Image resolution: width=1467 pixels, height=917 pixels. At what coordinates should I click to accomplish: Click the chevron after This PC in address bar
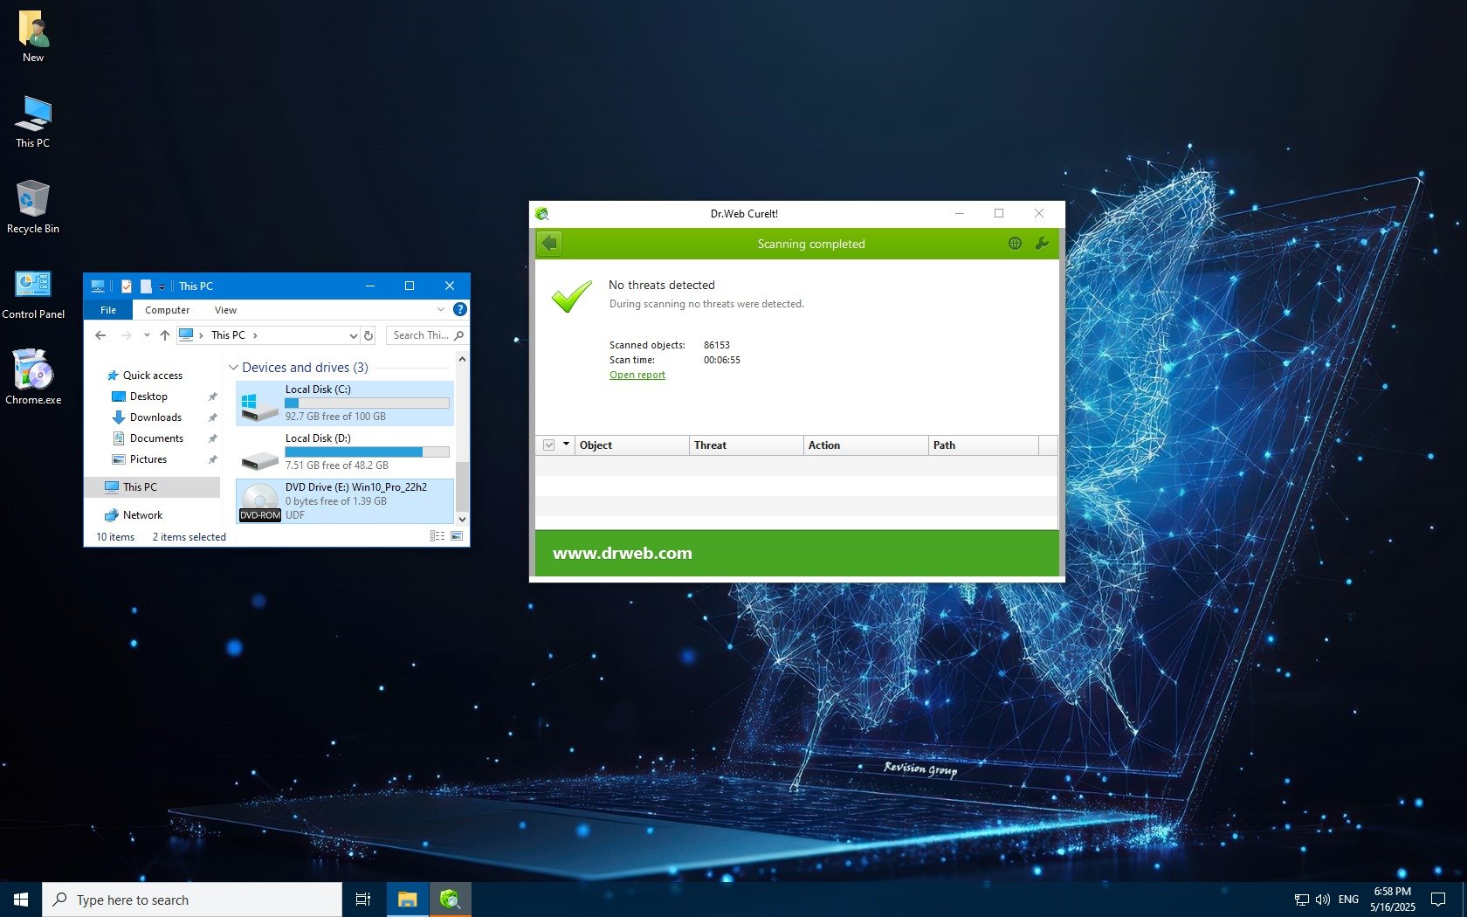255,335
